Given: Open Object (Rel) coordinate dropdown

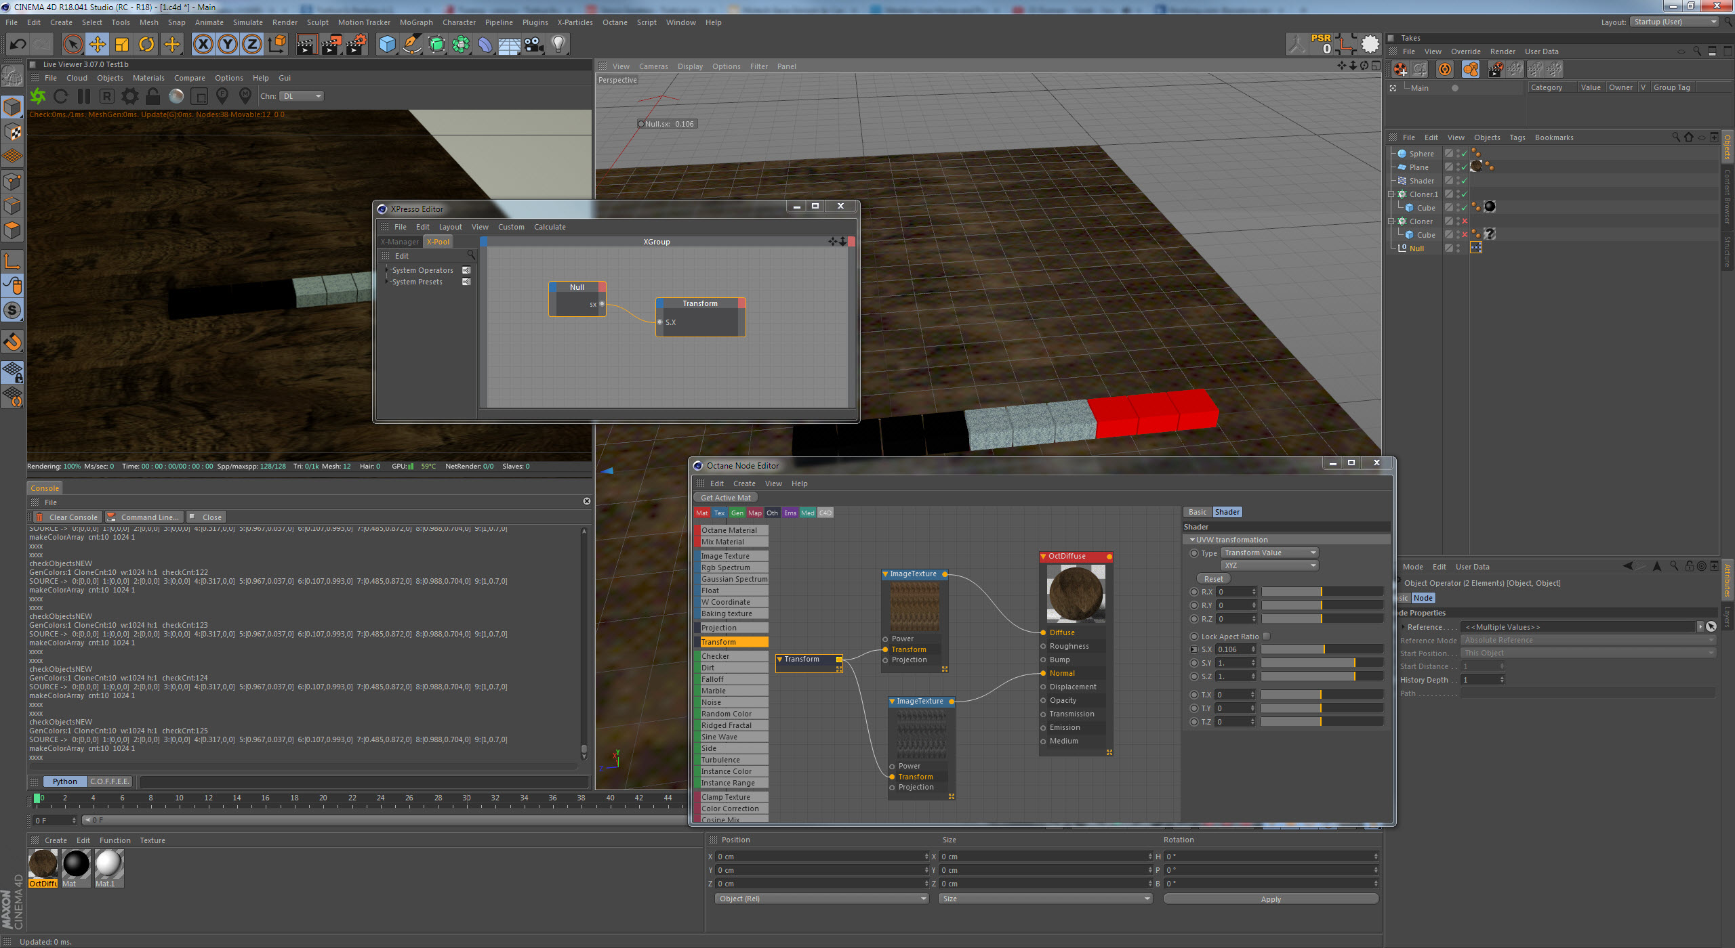Looking at the screenshot, I should pos(822,899).
